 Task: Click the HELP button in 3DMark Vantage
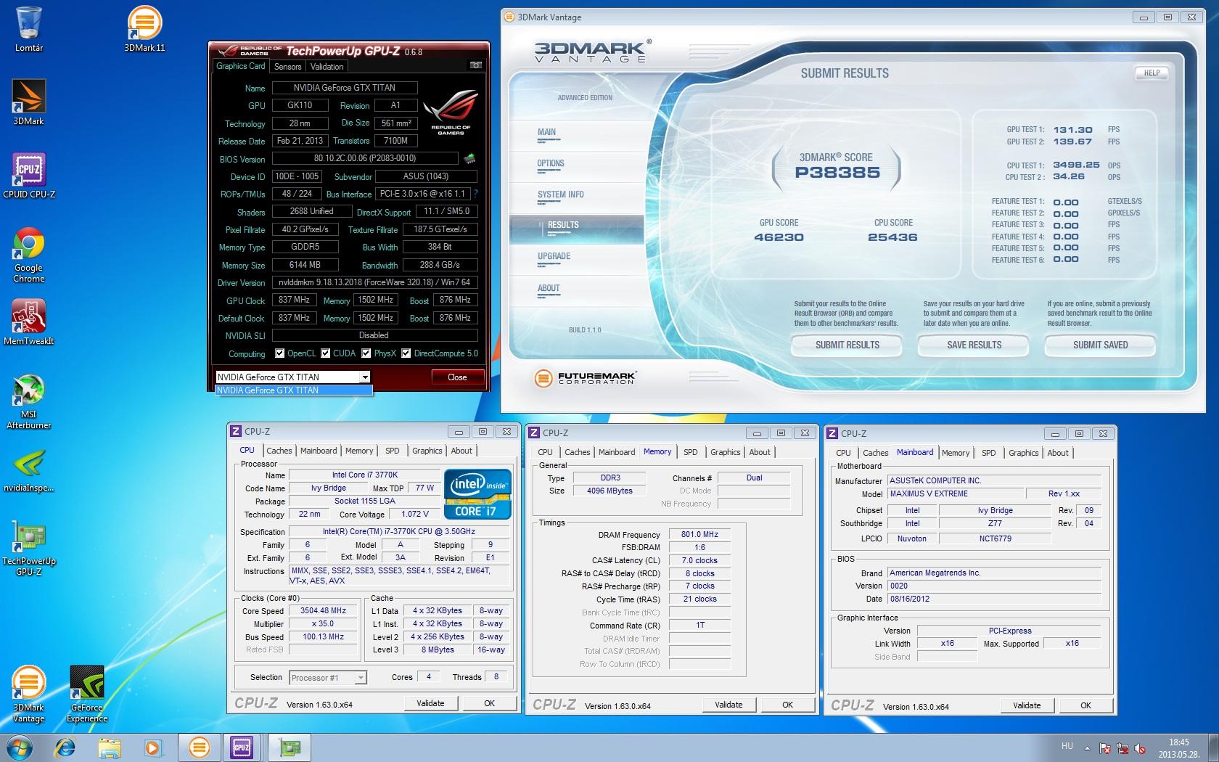[x=1152, y=73]
